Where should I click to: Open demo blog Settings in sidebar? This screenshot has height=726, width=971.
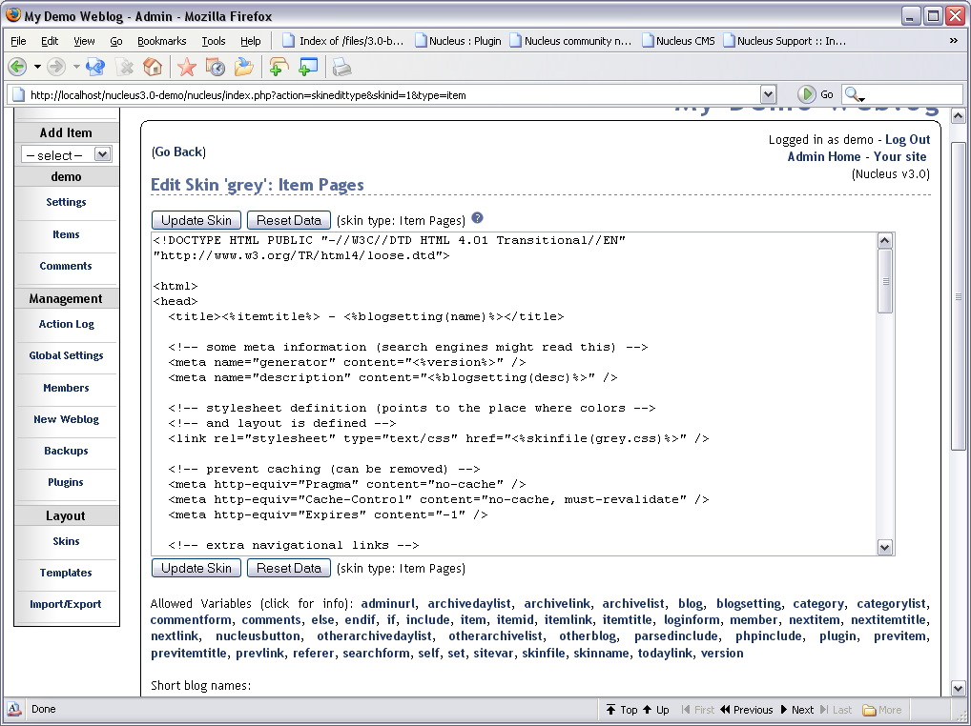pyautogui.click(x=66, y=202)
